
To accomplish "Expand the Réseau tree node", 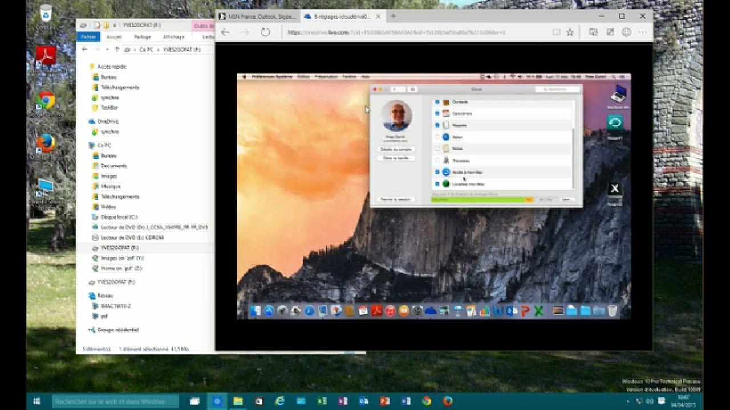I will pyautogui.click(x=84, y=296).
